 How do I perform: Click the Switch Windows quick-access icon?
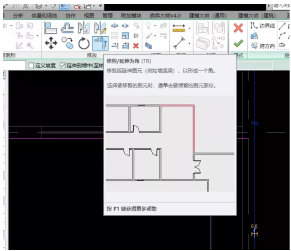coord(87,7)
